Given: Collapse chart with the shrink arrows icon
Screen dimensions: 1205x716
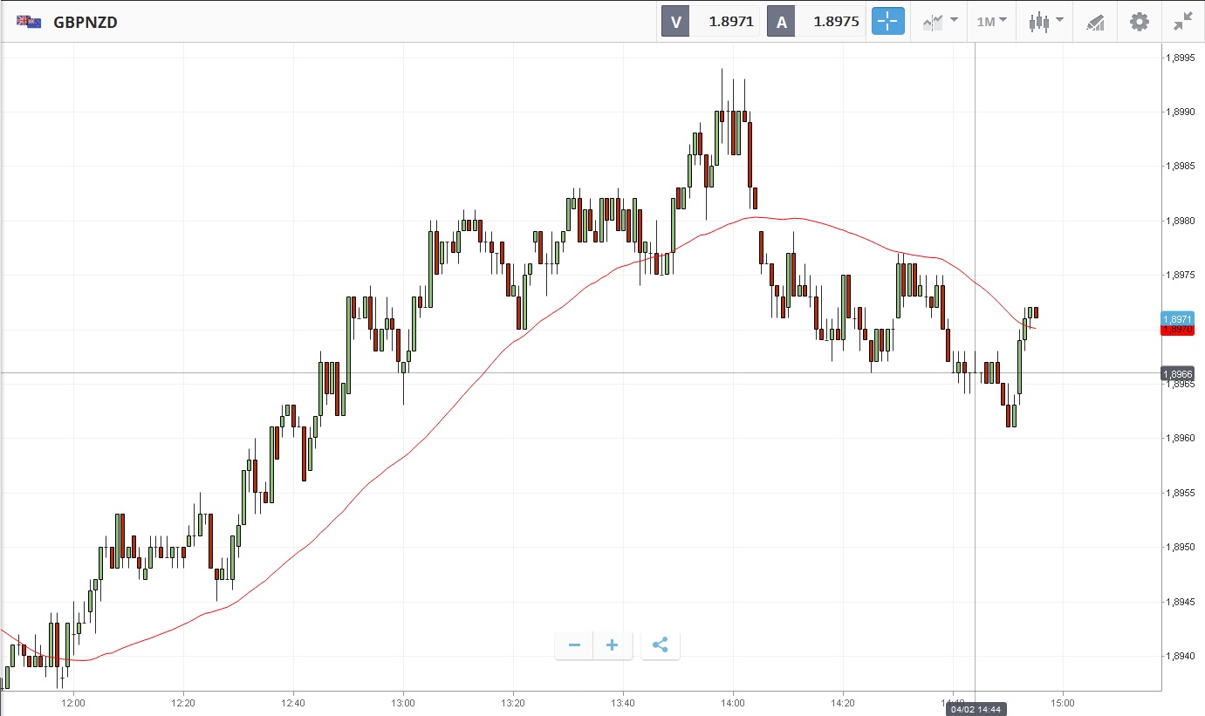Looking at the screenshot, I should click(x=1183, y=22).
